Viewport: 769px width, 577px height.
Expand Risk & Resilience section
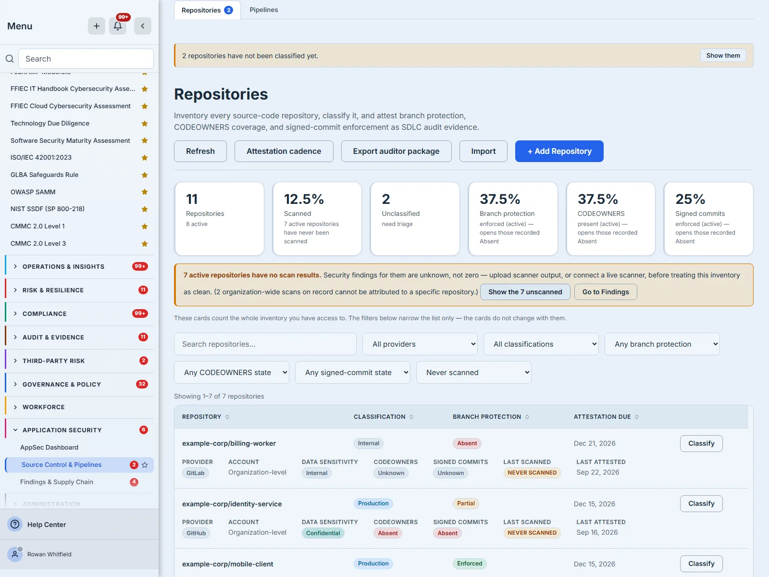80,290
